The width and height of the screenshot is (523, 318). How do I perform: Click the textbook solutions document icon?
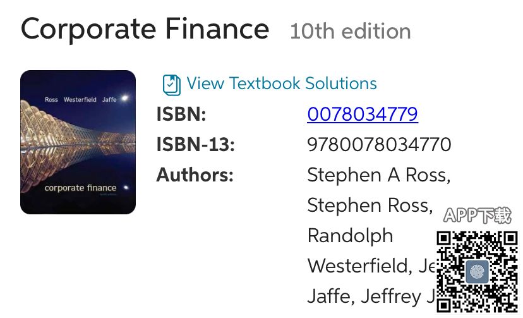(x=171, y=84)
